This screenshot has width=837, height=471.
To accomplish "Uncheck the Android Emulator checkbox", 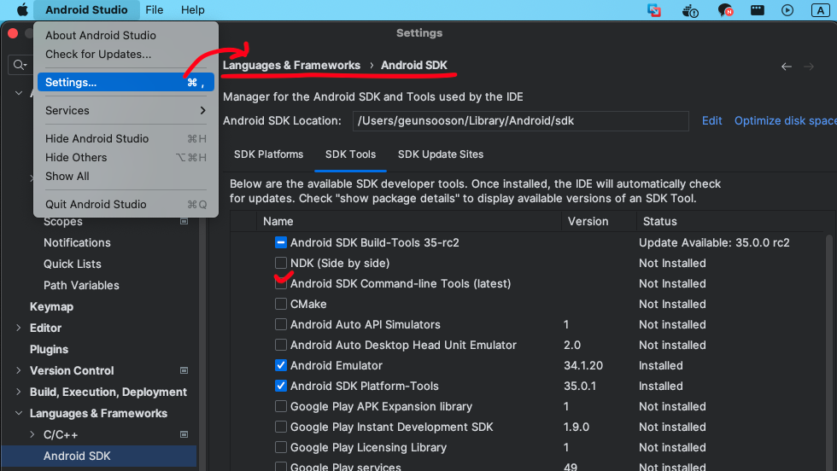I will click(x=281, y=365).
